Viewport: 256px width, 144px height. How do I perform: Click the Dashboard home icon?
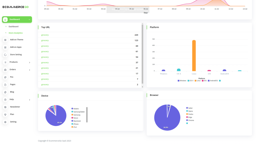pos(5,19)
